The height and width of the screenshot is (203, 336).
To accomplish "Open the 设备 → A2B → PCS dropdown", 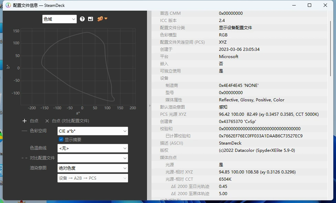I will (x=93, y=178).
